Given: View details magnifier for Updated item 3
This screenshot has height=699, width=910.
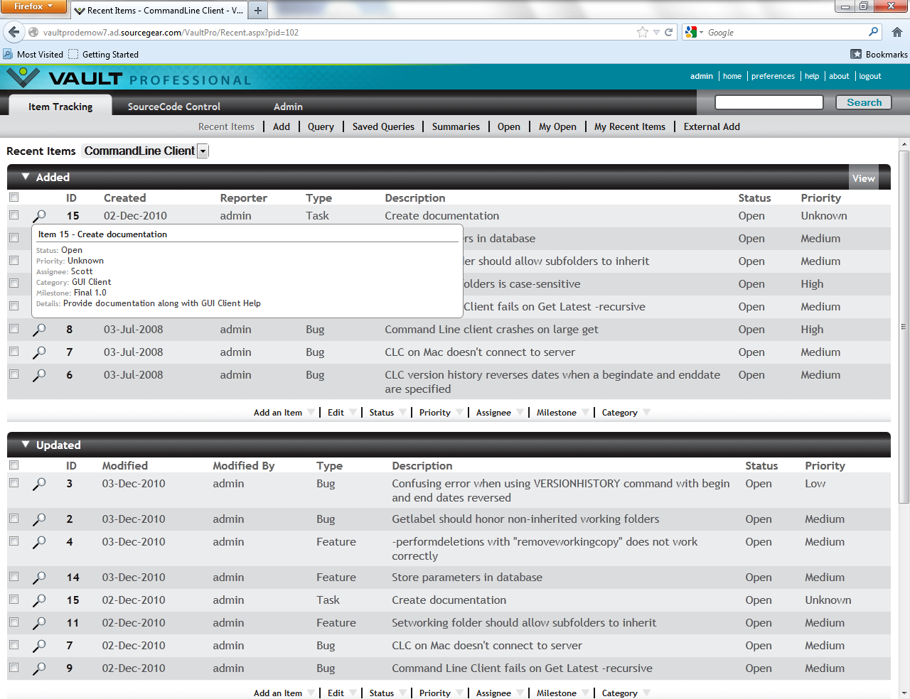Looking at the screenshot, I should coord(39,484).
